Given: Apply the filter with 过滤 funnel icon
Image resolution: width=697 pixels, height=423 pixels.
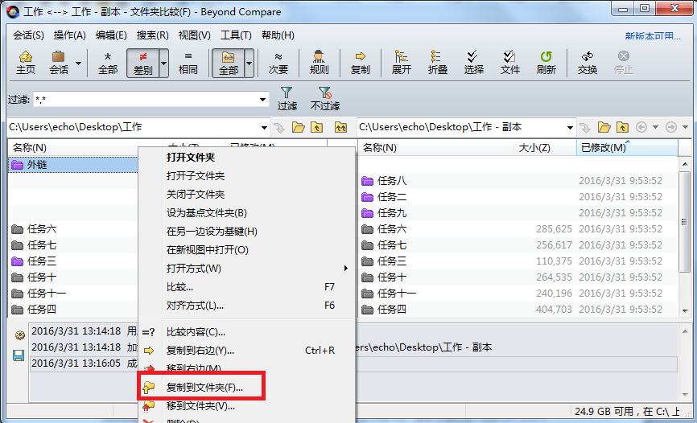Looking at the screenshot, I should [287, 99].
